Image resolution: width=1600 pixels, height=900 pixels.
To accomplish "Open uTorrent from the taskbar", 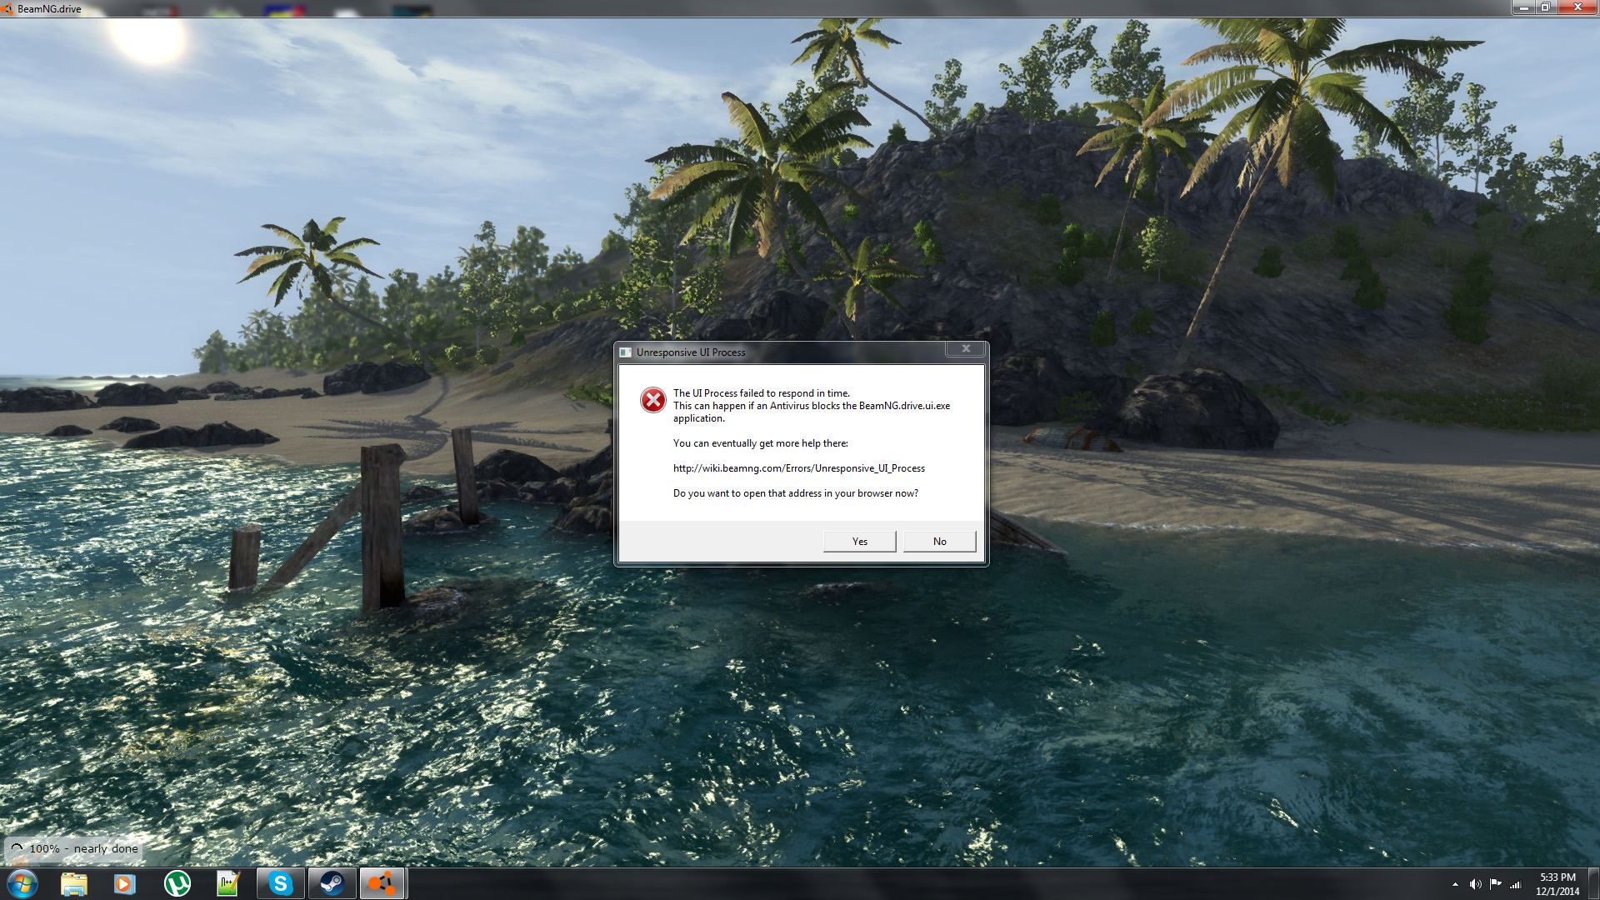I will 177,883.
